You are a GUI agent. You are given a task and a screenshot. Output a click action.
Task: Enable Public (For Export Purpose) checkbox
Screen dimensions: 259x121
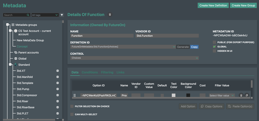[x=214, y=42]
